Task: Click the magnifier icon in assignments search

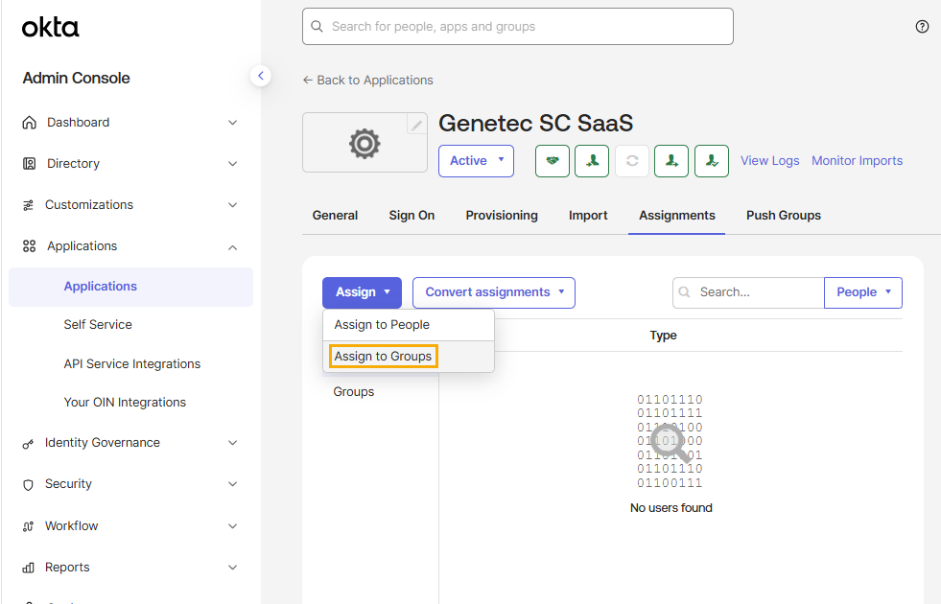Action: point(684,292)
